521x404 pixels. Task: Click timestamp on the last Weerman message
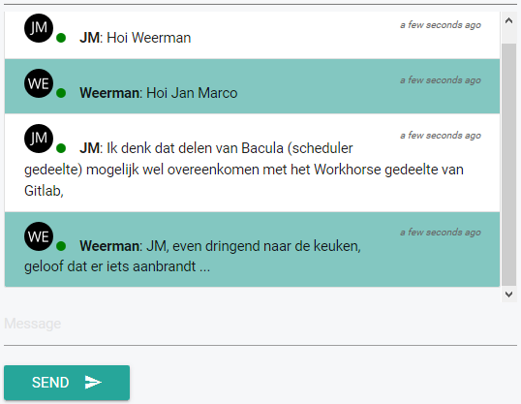pyautogui.click(x=441, y=233)
